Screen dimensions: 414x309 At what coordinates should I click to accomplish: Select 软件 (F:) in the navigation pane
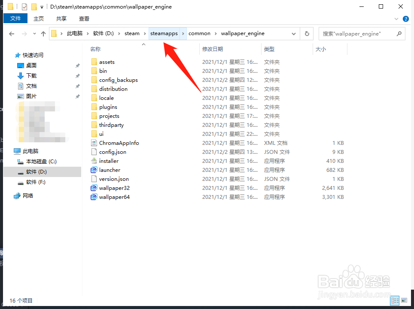[36, 182]
